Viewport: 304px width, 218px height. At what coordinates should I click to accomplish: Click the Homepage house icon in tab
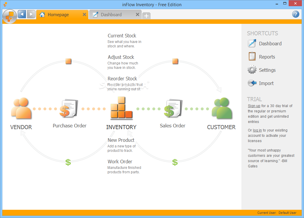42,15
